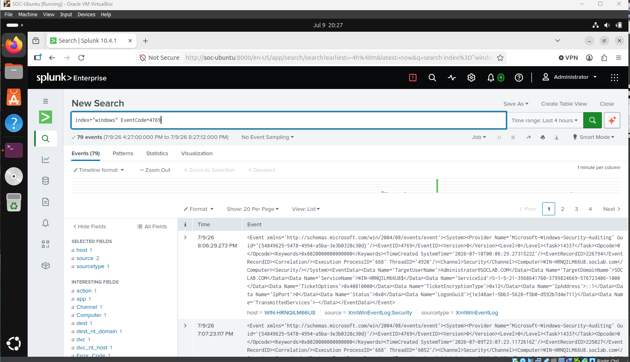
Task: Open the Search app green chevron icon
Action: tap(46, 117)
